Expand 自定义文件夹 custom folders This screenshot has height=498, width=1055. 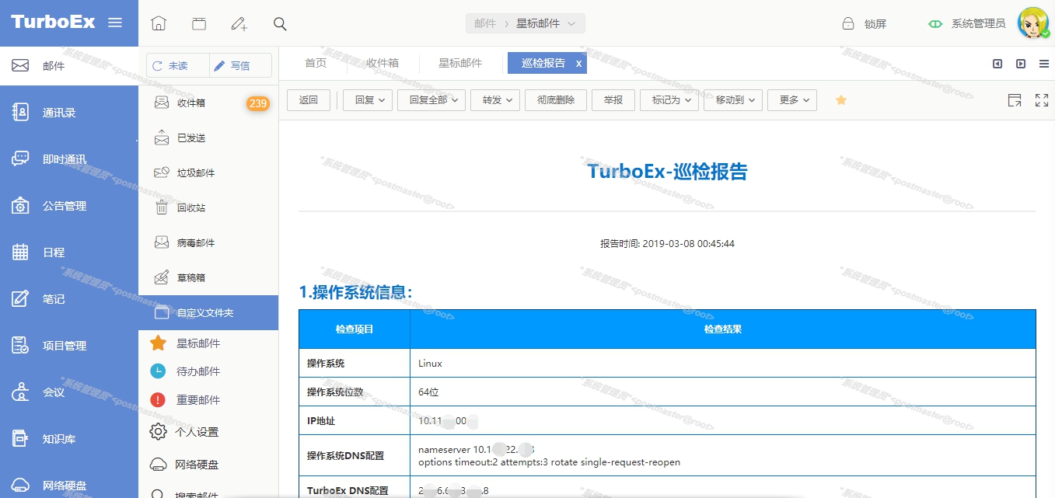[x=208, y=312]
